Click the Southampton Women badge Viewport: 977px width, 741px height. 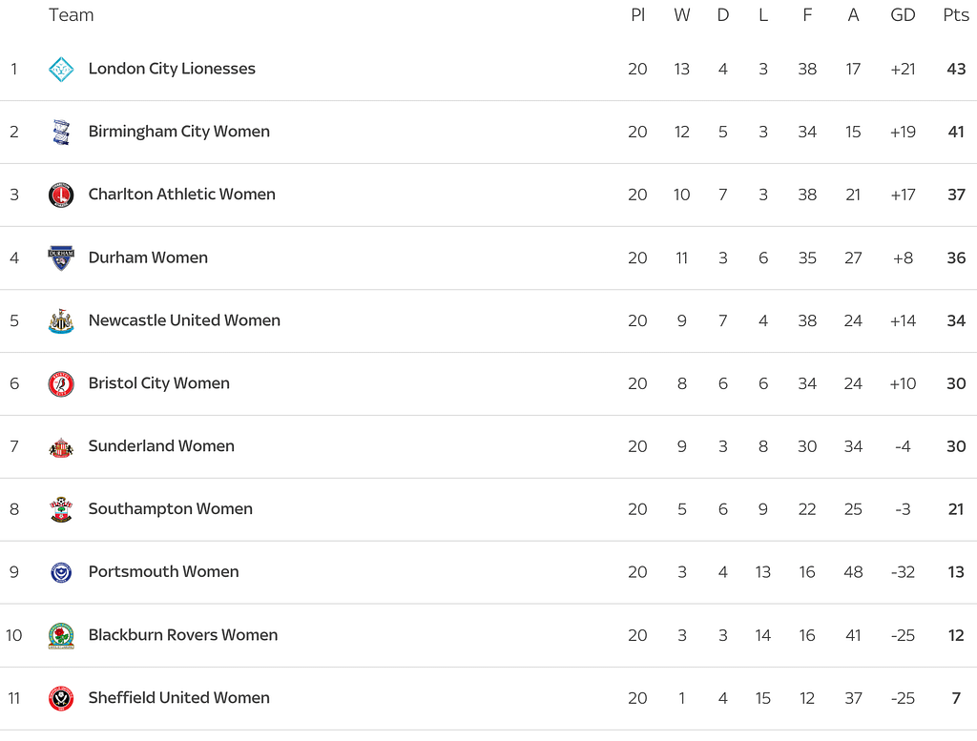coord(61,509)
